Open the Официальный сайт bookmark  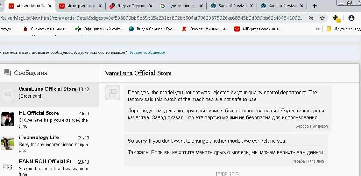(100, 29)
